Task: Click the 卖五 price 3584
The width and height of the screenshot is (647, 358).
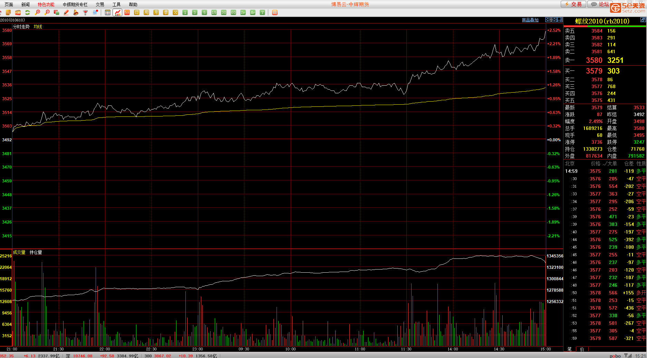Action: (597, 31)
